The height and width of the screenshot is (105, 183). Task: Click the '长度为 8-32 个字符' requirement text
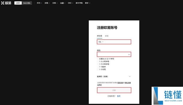107,59
